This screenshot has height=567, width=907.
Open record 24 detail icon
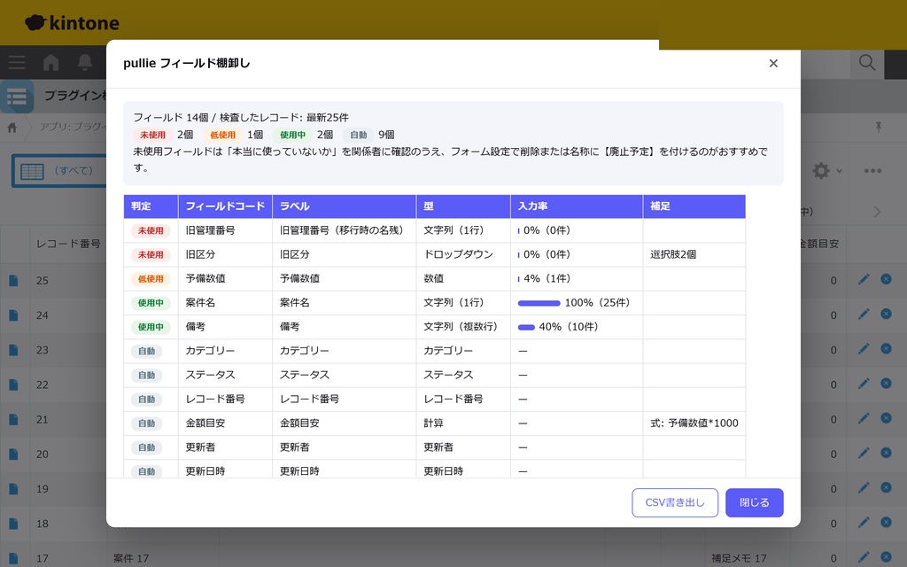[14, 315]
